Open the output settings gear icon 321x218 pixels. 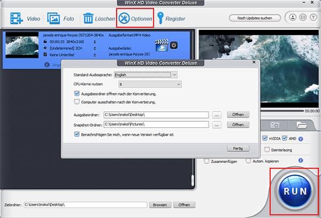174,45
